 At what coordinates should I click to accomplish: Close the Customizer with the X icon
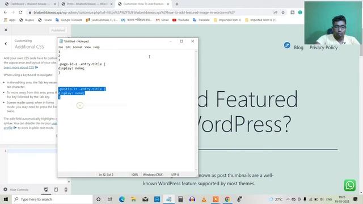point(6,30)
